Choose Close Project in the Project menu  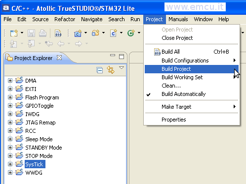192,38
